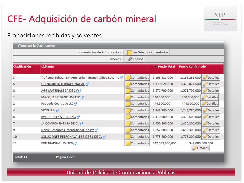
Task: Open the Peabody Coaltrade LLC link
Action: [57, 104]
